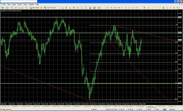Click the New Order button
This screenshot has width=183, height=111.
click(35, 8)
